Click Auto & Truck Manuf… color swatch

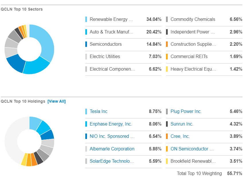point(86,32)
